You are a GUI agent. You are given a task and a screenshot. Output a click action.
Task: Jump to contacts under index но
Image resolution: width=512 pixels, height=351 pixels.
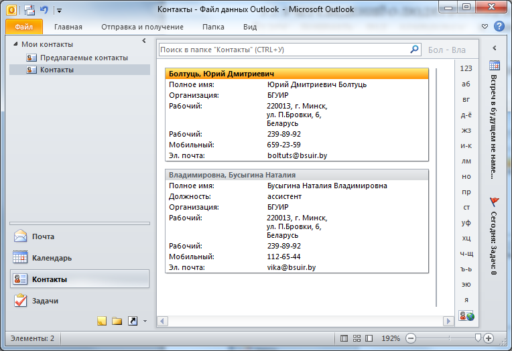coord(466,176)
